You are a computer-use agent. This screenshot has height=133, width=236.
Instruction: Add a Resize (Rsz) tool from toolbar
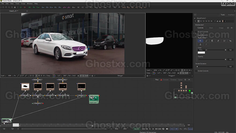pos(115,8)
